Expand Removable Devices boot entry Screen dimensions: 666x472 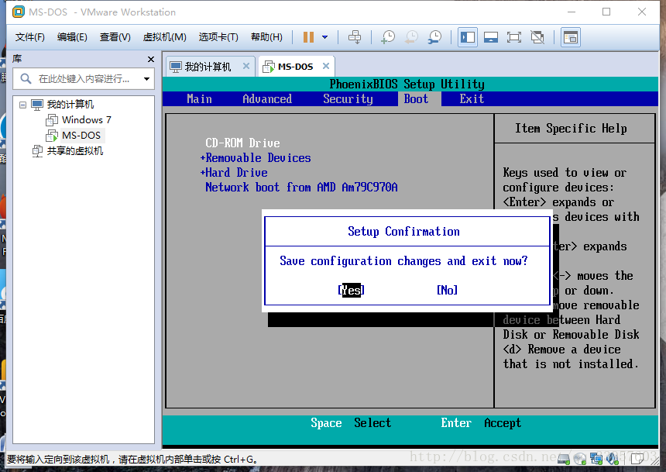click(256, 158)
